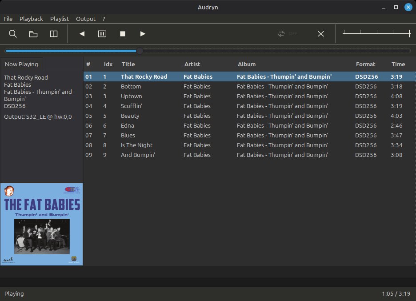Sort by the Album column header
416x301 pixels.
click(247, 64)
